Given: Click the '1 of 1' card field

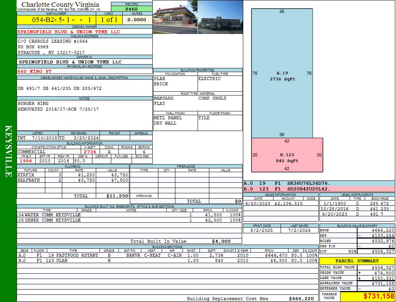Looking at the screenshot, I should (109, 20).
